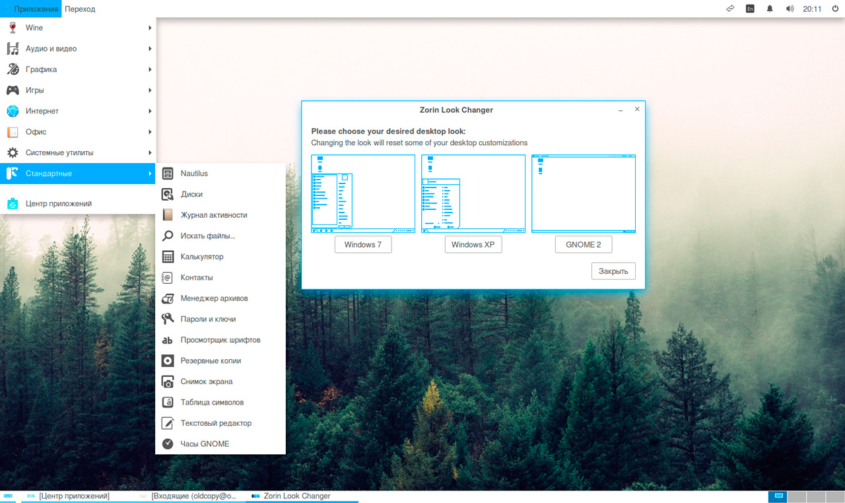
Task: Click the Calculator icon in the Standard submenu
Action: pos(168,257)
